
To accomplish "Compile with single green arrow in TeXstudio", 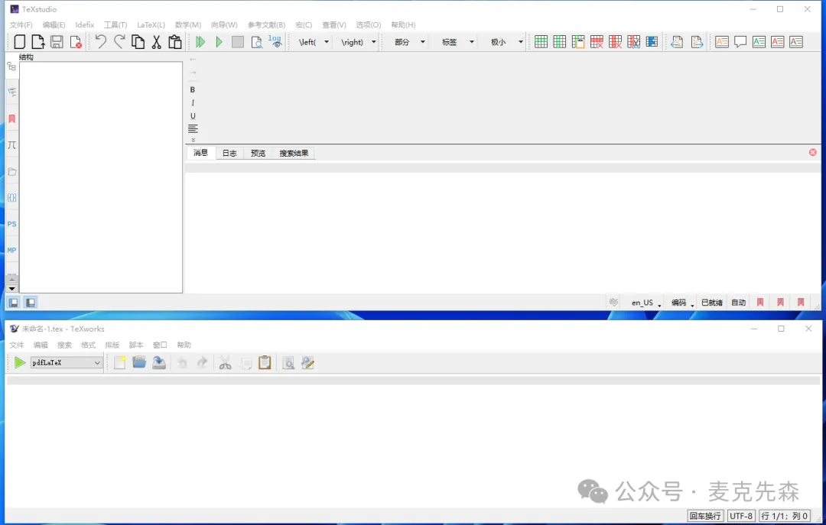I will coord(220,41).
